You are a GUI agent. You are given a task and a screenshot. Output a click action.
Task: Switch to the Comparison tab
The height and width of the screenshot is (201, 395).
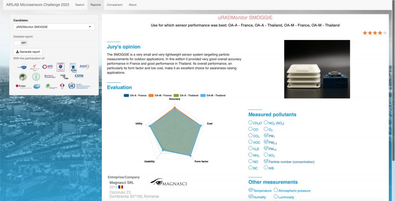(x=115, y=5)
